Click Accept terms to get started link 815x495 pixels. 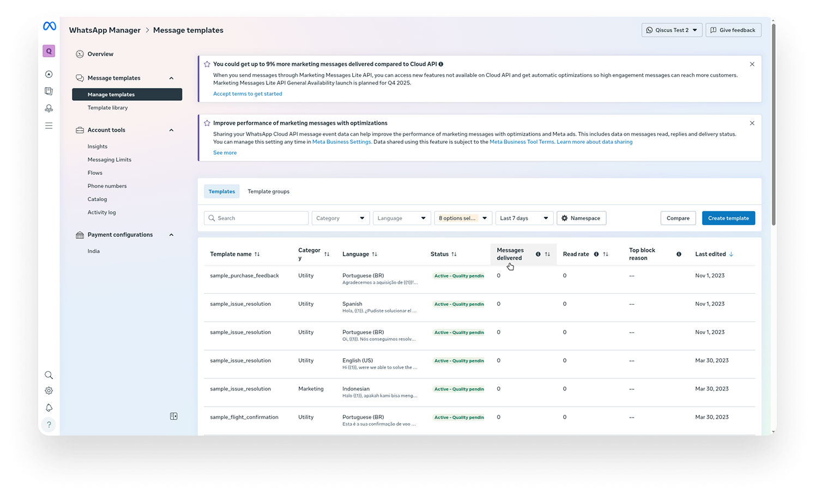click(247, 94)
